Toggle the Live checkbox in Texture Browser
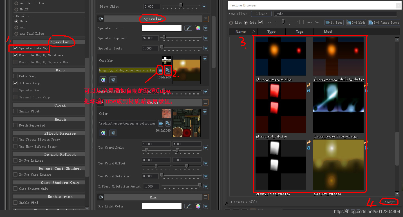The height and width of the screenshot is (217, 403). 261,22
